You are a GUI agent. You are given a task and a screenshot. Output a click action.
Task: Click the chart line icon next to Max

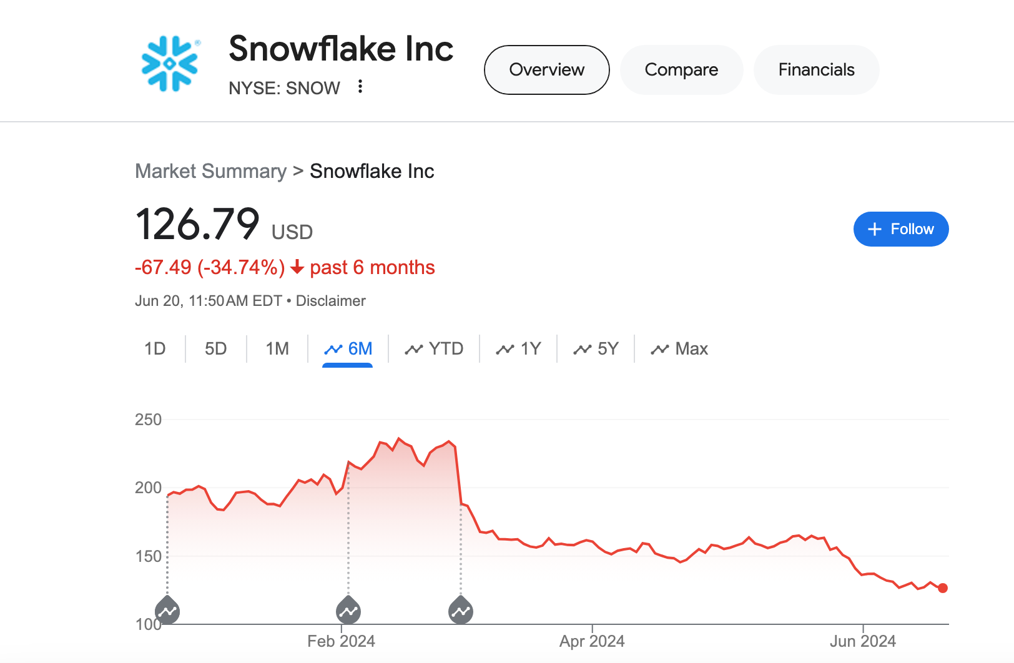(x=660, y=349)
